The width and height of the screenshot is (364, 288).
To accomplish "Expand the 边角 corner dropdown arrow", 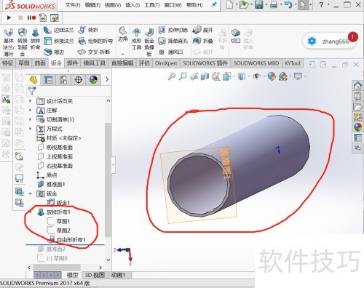I will click(x=123, y=54).
